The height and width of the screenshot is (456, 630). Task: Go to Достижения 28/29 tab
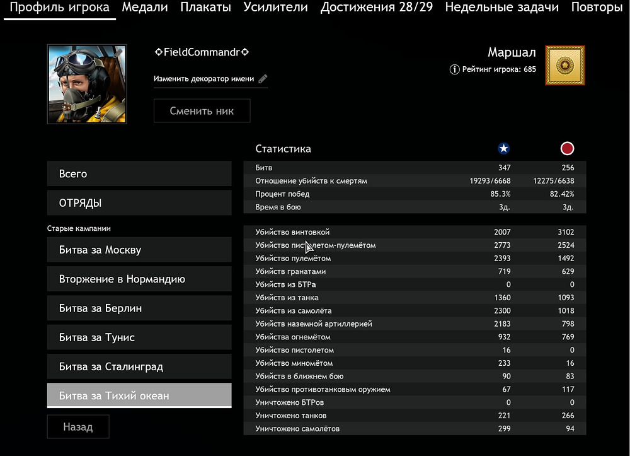pos(377,8)
